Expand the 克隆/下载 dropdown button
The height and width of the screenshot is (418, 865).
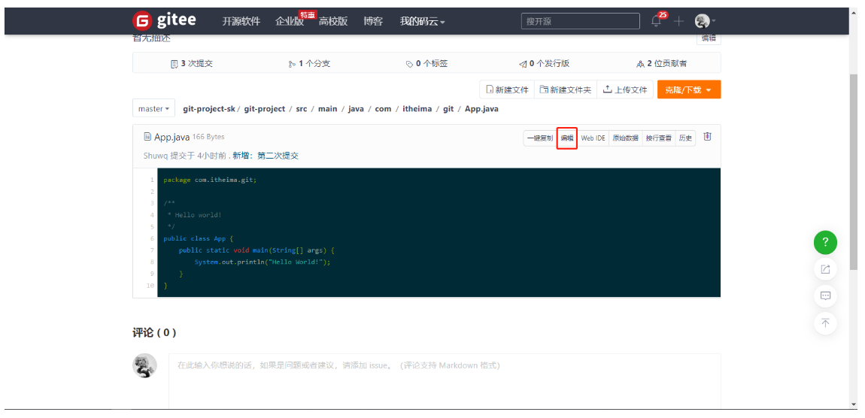click(x=688, y=90)
